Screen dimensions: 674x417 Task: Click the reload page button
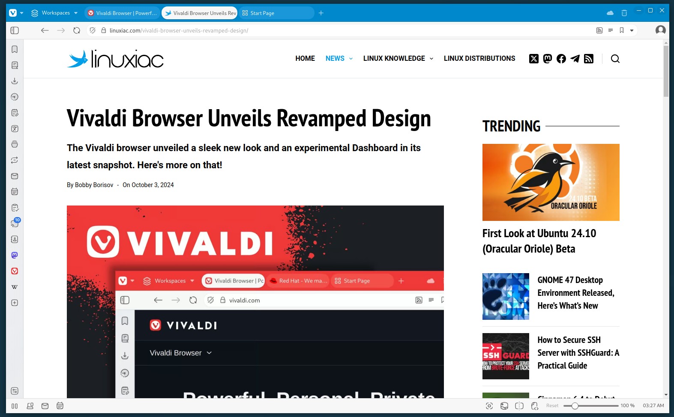(x=77, y=30)
